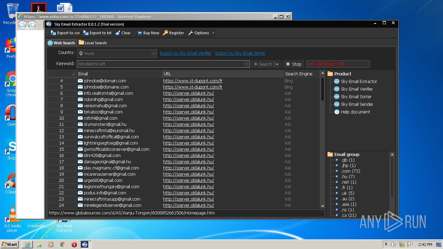Image resolution: width=443 pixels, height=249 pixels.
Task: Follow the Export to Sky Email Sorter link
Action: pos(240,53)
